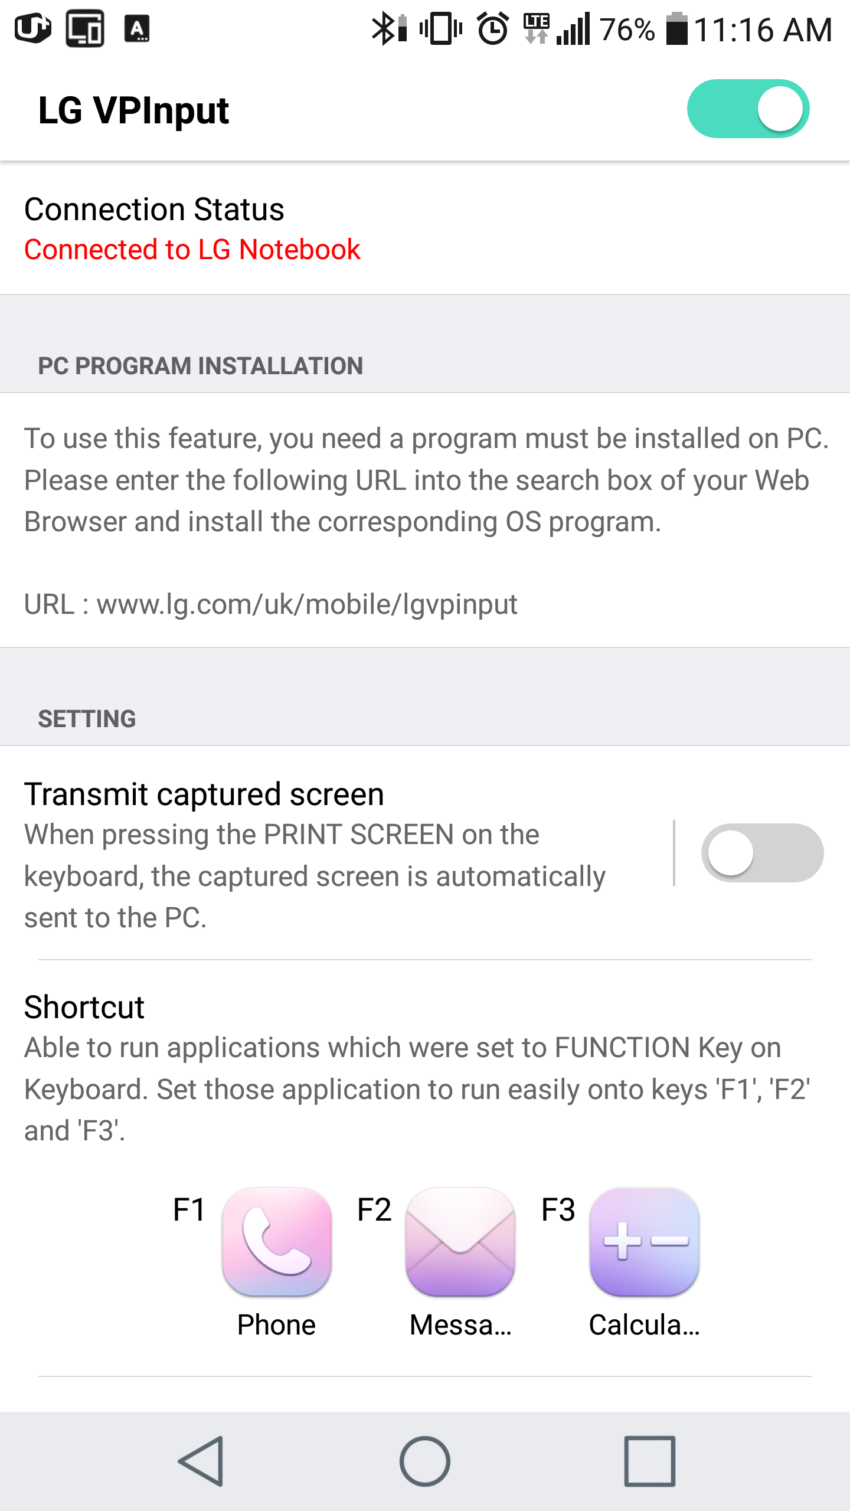The width and height of the screenshot is (850, 1511).
Task: Tap the Calculator icon for F3
Action: coord(645,1242)
